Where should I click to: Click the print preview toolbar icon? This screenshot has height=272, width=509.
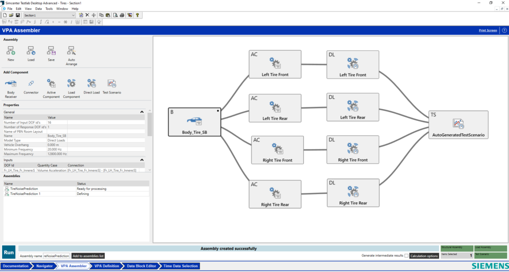click(x=115, y=15)
